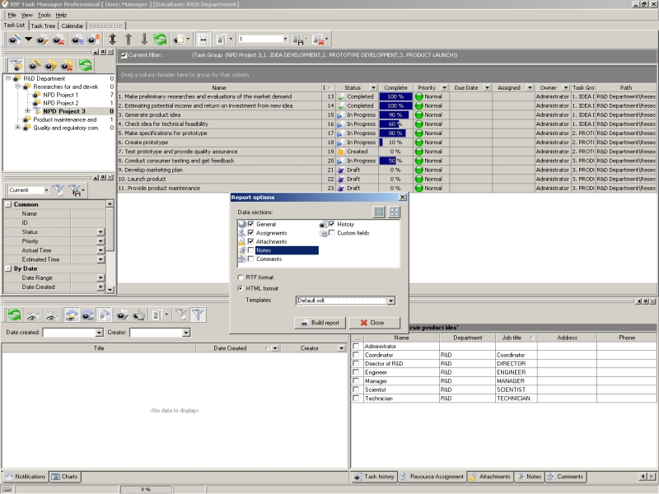Click the Attachments tab at bottom

(490, 477)
